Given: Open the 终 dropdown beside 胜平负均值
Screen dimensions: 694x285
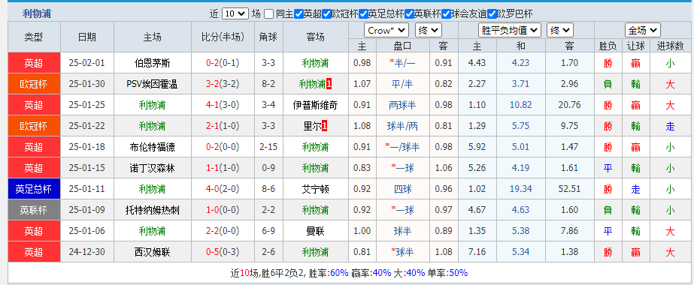Looking at the screenshot, I should (x=560, y=31).
